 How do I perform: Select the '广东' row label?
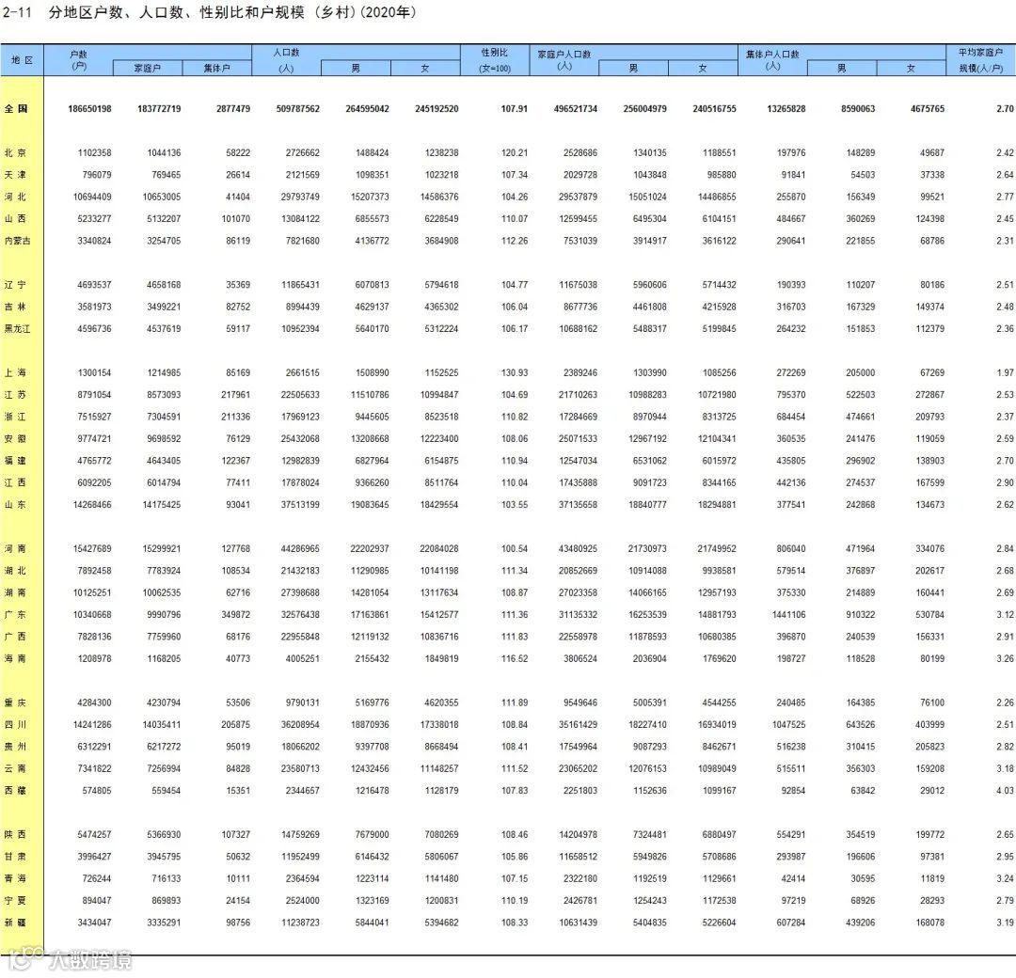click(16, 615)
